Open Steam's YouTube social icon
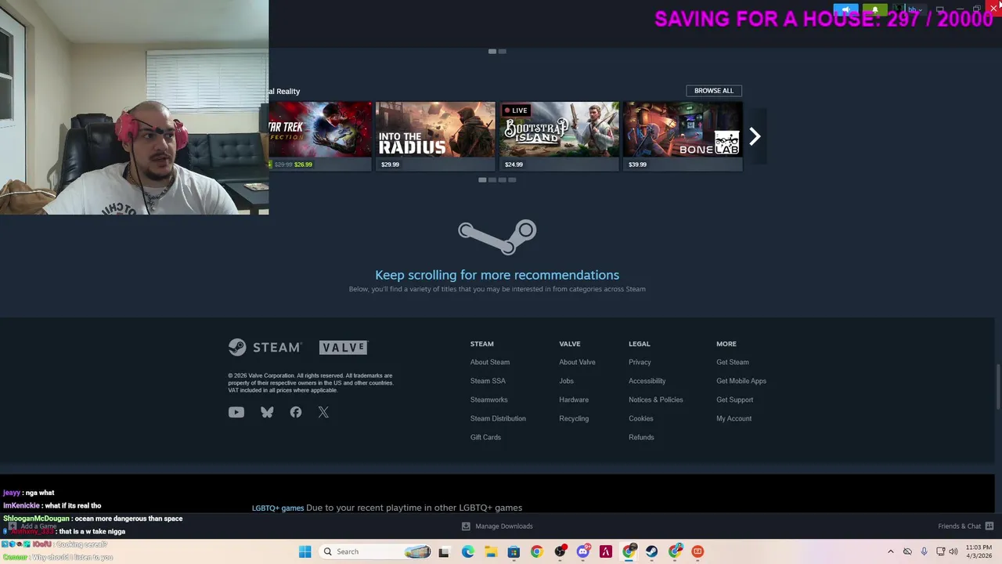The height and width of the screenshot is (564, 1002). click(236, 412)
